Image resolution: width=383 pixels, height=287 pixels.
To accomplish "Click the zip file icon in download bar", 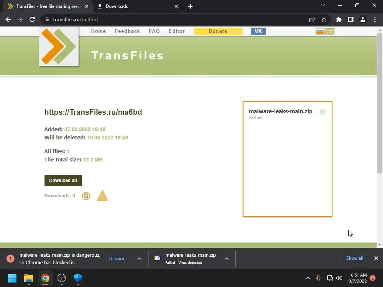I will 157,258.
